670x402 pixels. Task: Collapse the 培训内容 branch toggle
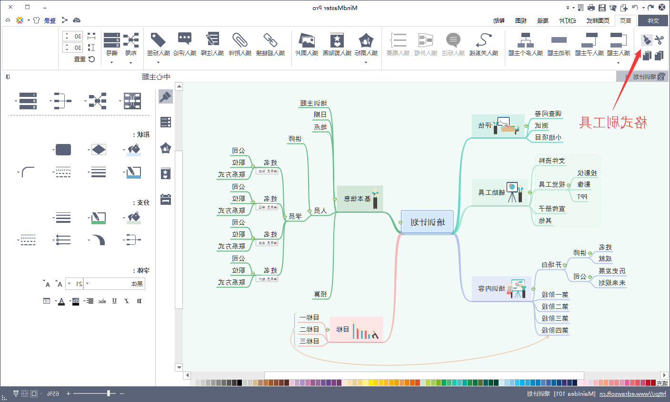(533, 289)
